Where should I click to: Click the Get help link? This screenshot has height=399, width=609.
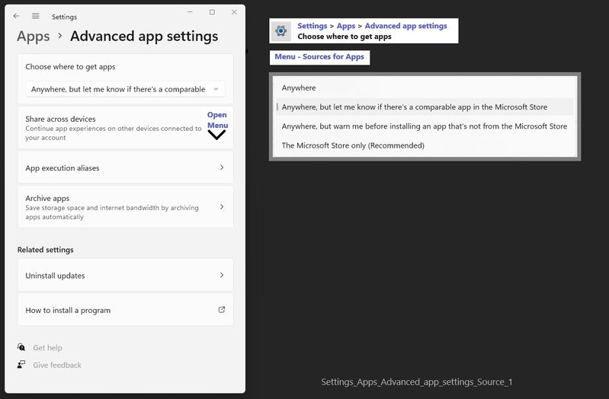click(x=47, y=347)
